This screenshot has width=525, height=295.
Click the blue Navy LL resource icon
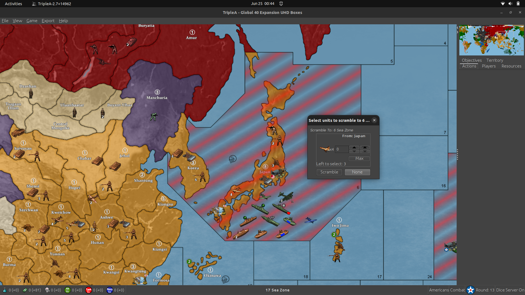click(109, 290)
